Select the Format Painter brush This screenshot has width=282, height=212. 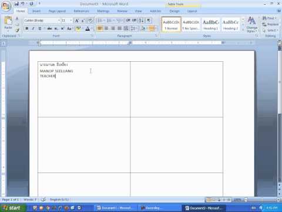pyautogui.click(x=17, y=30)
